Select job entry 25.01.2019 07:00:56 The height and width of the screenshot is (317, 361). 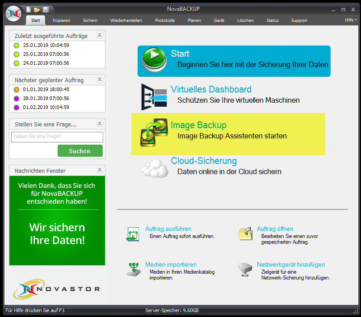46,54
